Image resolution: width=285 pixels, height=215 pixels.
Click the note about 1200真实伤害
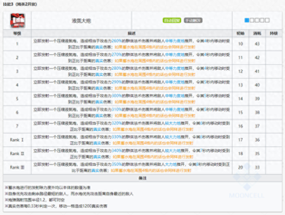click(x=56, y=206)
